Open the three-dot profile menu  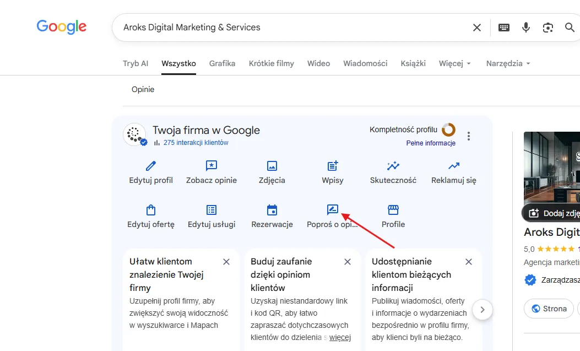coord(469,136)
